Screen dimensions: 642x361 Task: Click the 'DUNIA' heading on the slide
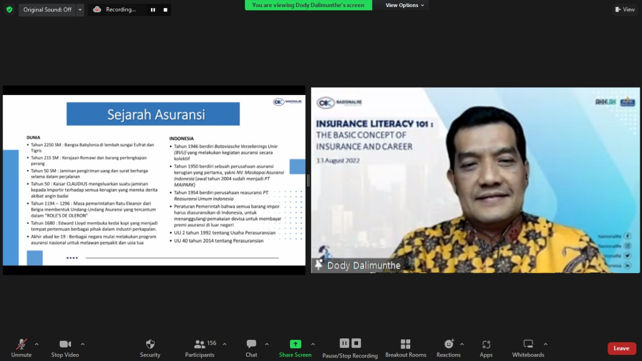coord(34,137)
